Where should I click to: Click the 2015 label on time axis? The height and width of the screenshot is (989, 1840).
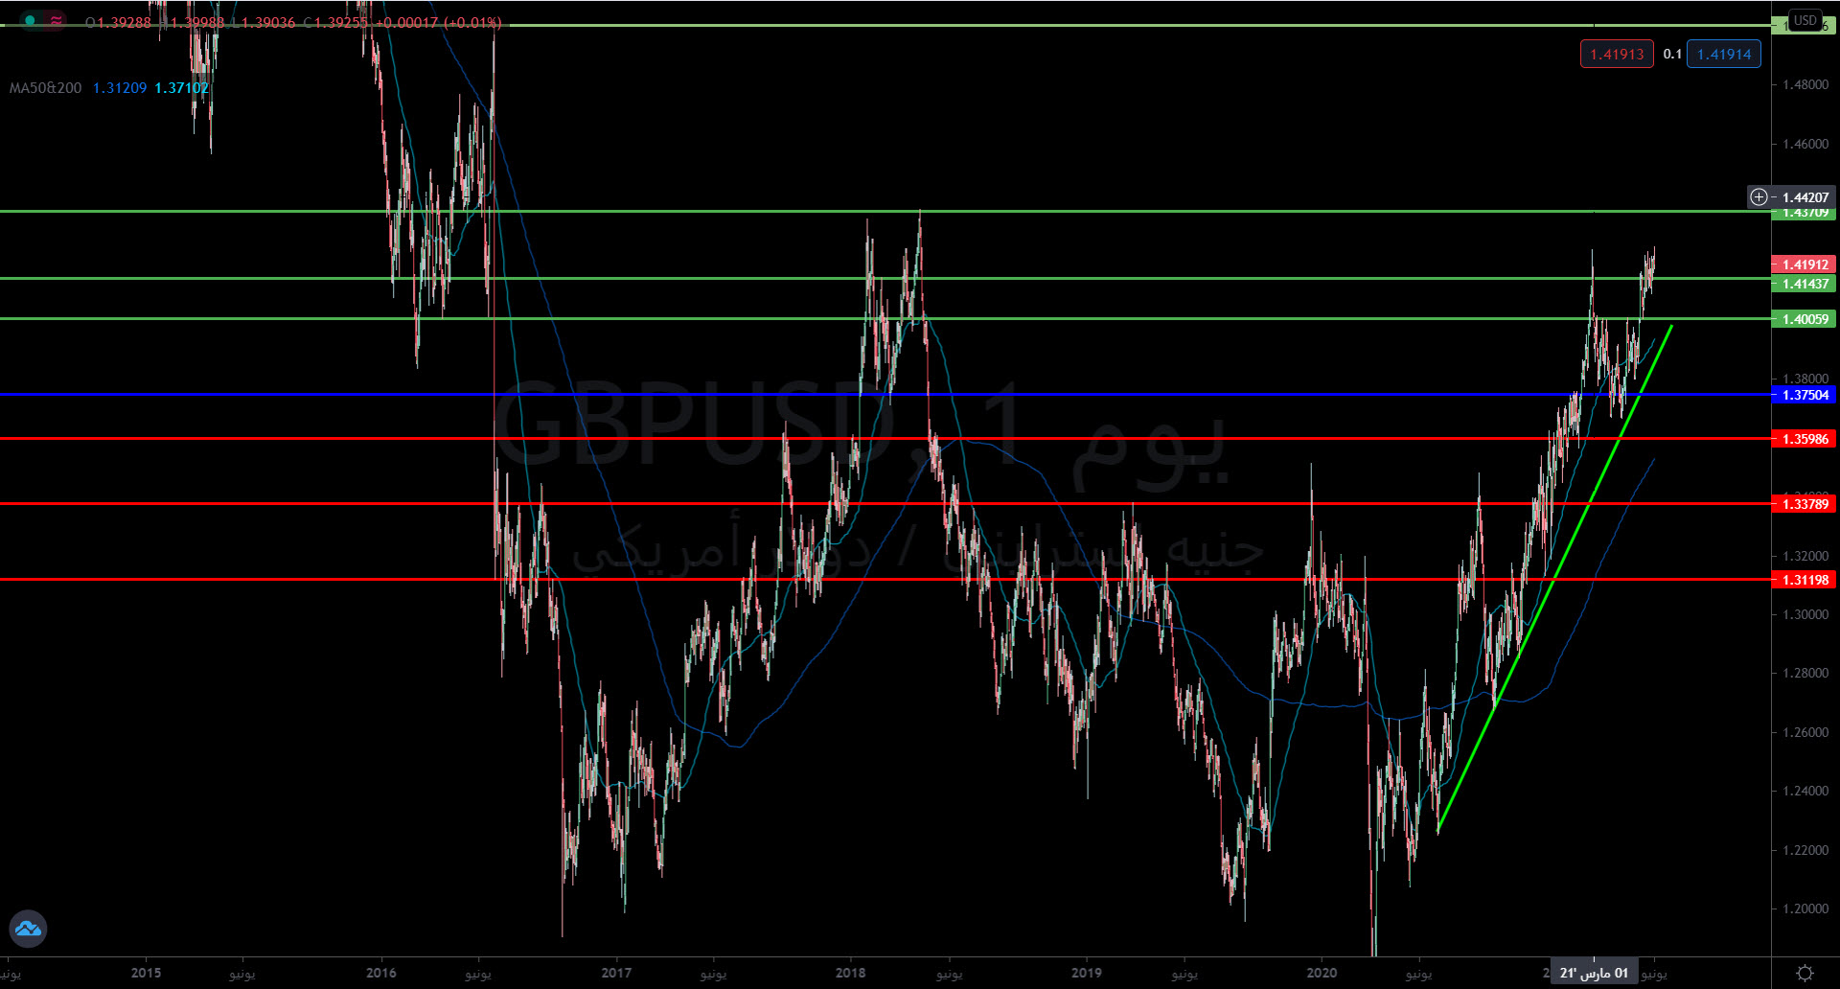(146, 973)
